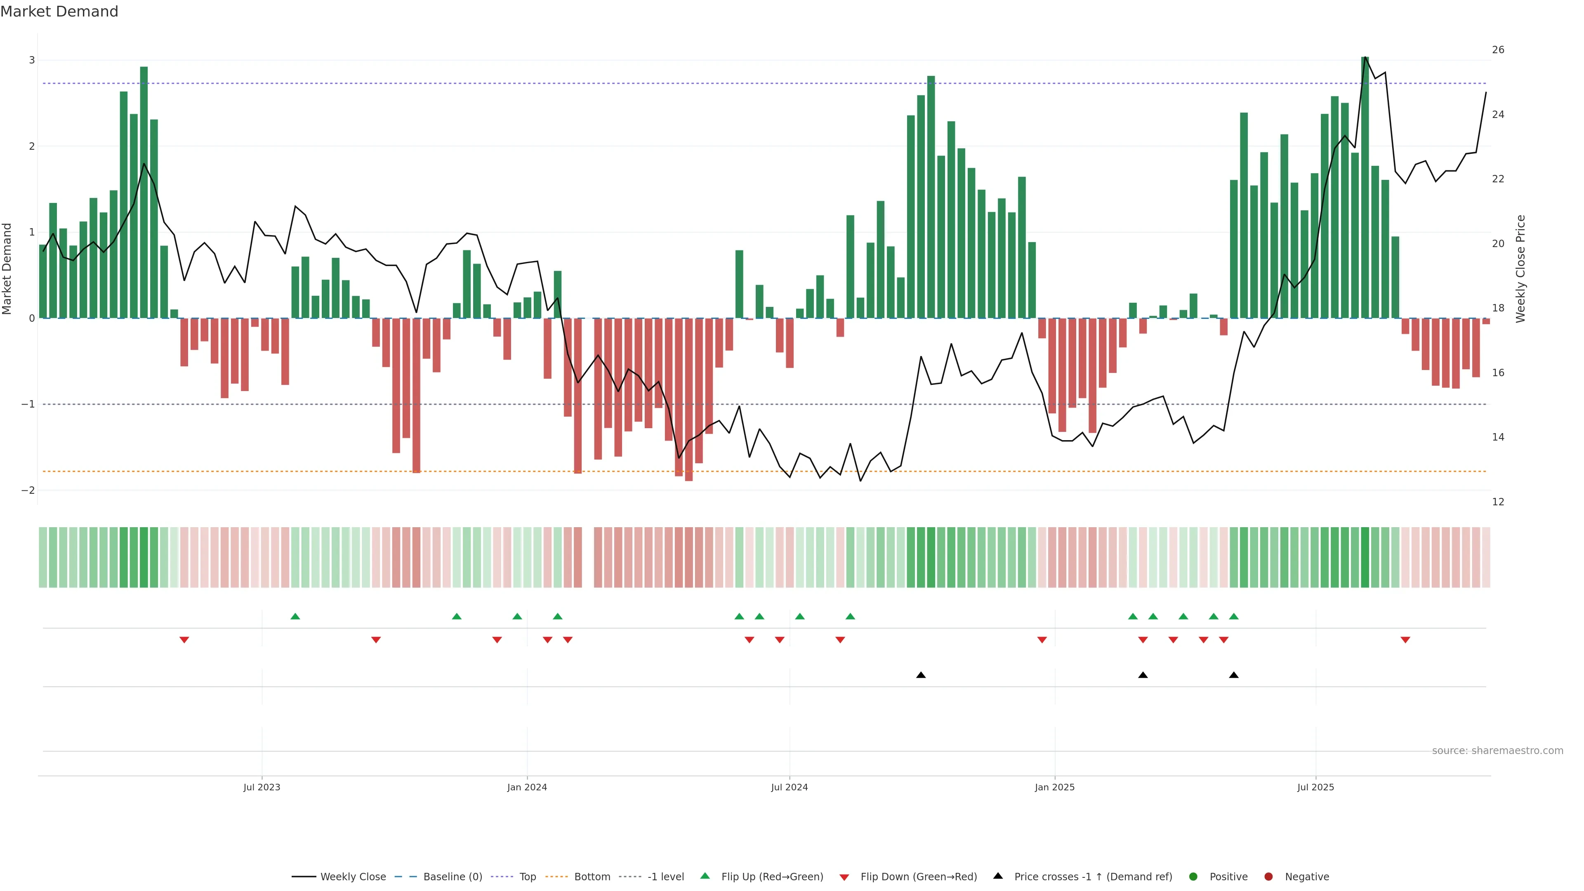Viewport: 1584px width, 891px height.
Task: Click the red Flip Down triangle legend icon
Action: click(x=844, y=877)
